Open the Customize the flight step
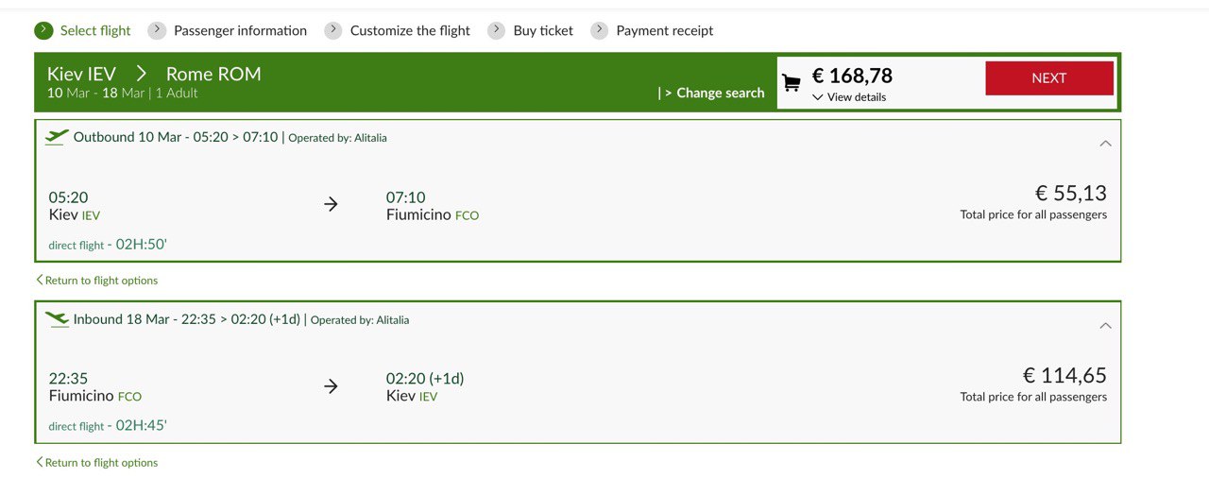1209x478 pixels. [410, 30]
